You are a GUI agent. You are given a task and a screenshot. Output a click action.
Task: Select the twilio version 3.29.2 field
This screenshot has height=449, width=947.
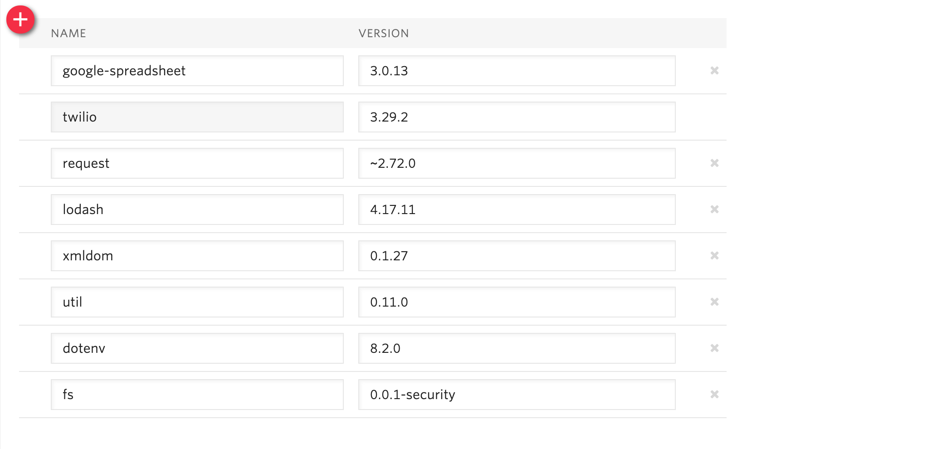(517, 117)
